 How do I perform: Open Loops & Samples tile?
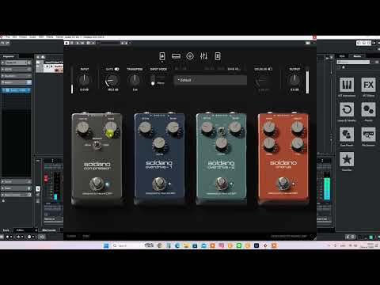(x=347, y=109)
